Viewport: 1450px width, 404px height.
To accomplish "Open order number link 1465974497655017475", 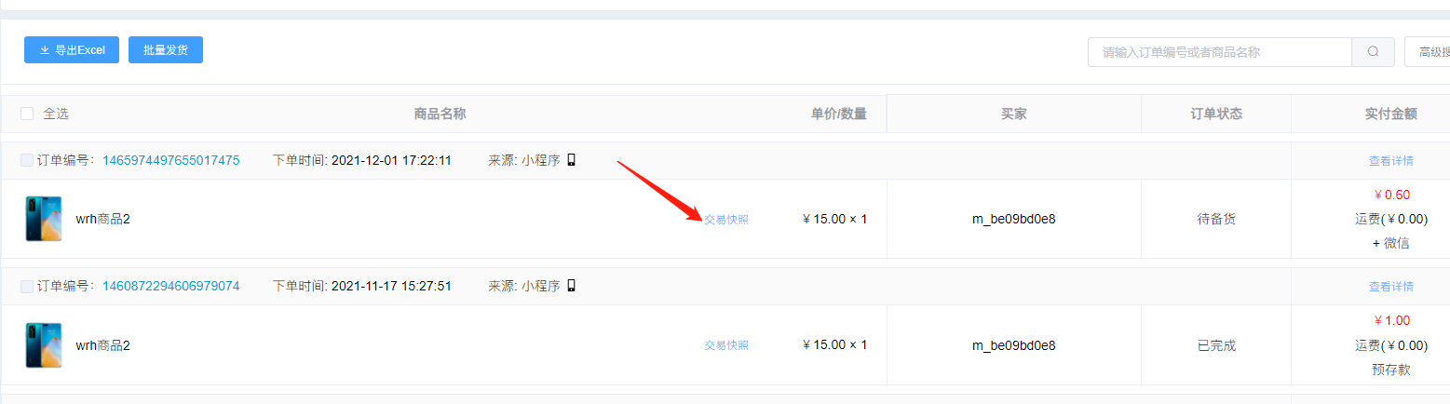I will pos(170,160).
